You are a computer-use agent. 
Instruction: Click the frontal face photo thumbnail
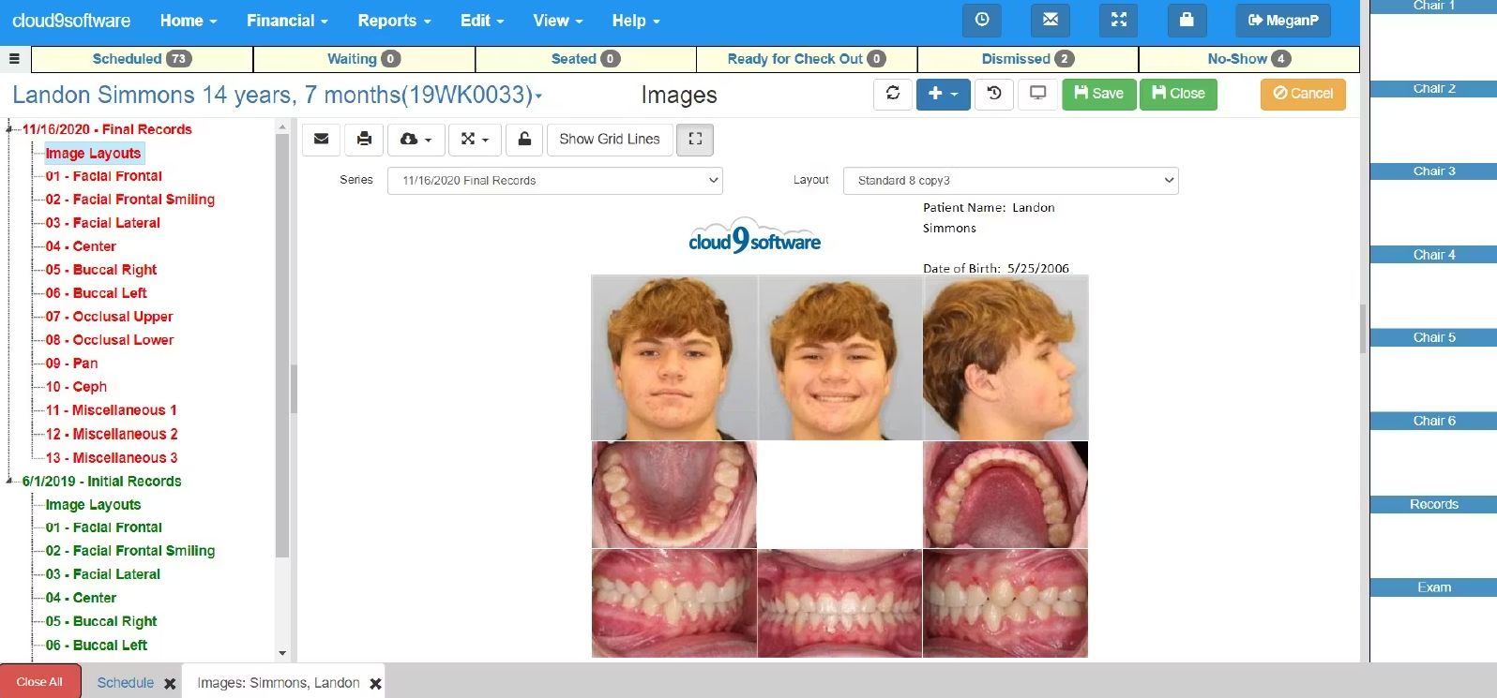tap(673, 357)
